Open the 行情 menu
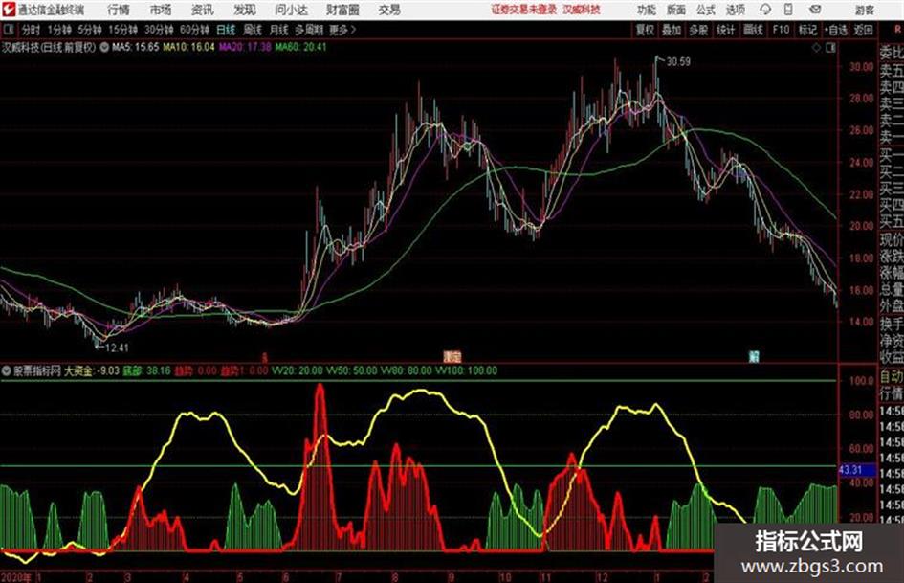 [119, 10]
